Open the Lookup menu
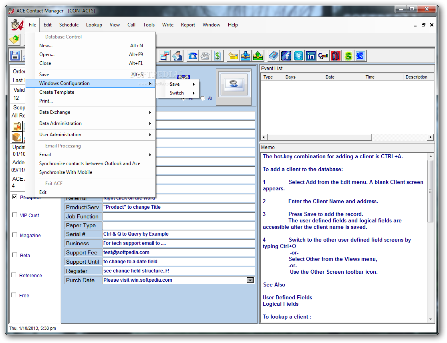 coord(94,25)
